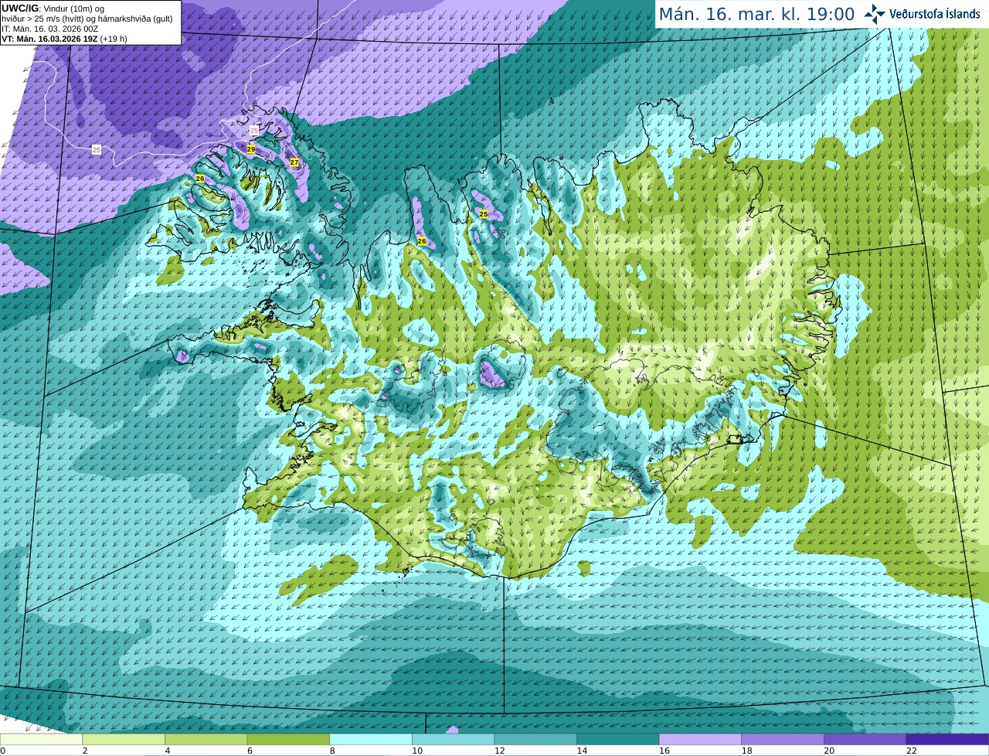Click the Veðurstofa Íslands logo
Image resolution: width=989 pixels, height=756 pixels.
point(923,14)
